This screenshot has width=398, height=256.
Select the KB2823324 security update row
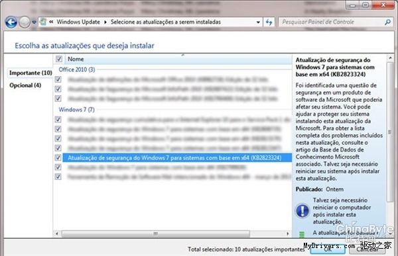point(177,157)
